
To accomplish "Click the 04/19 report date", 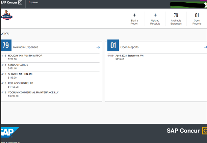I will 110,56.
